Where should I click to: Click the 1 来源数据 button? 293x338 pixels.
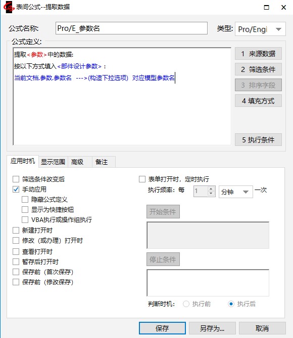(x=258, y=54)
